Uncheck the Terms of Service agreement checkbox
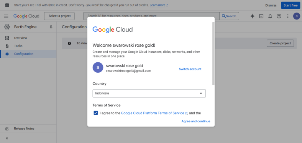302x143 pixels. point(96,113)
